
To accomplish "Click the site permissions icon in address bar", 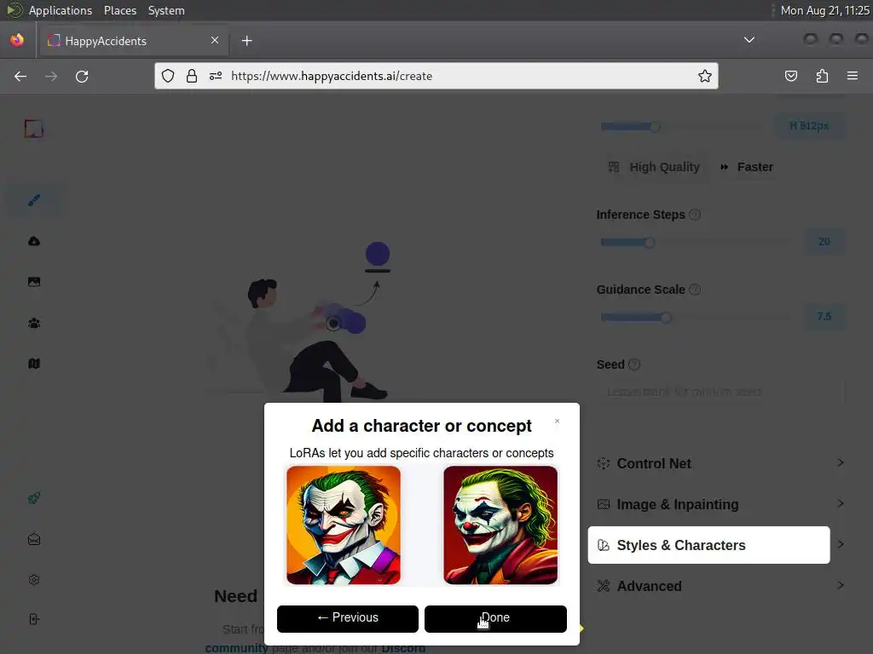I will pos(216,76).
